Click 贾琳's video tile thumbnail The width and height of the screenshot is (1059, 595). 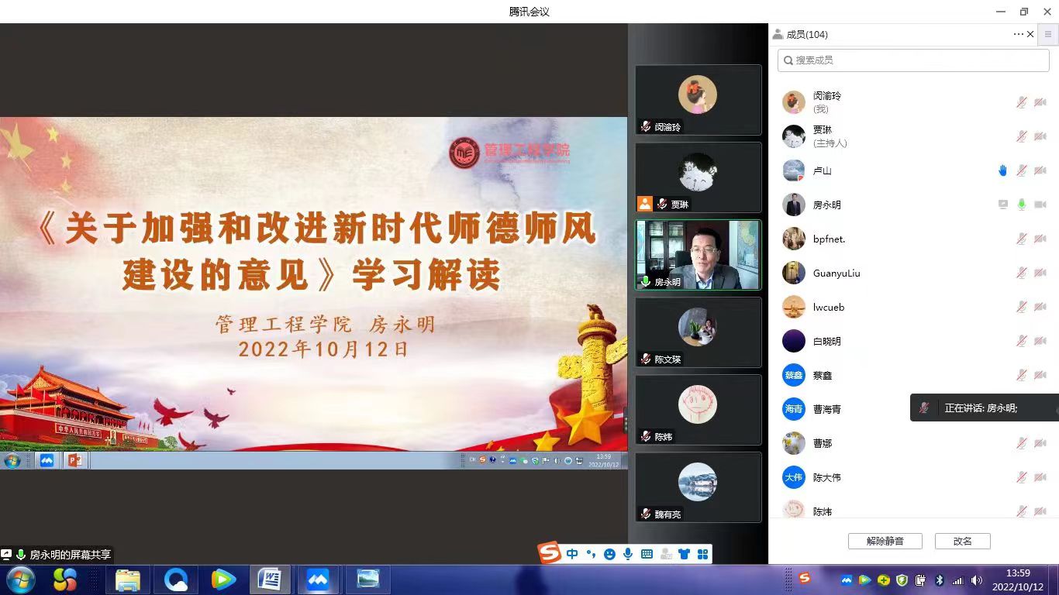point(698,177)
